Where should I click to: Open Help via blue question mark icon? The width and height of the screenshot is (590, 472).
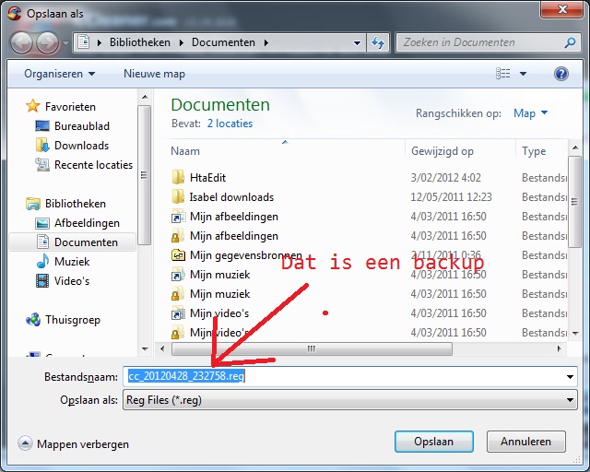point(560,74)
